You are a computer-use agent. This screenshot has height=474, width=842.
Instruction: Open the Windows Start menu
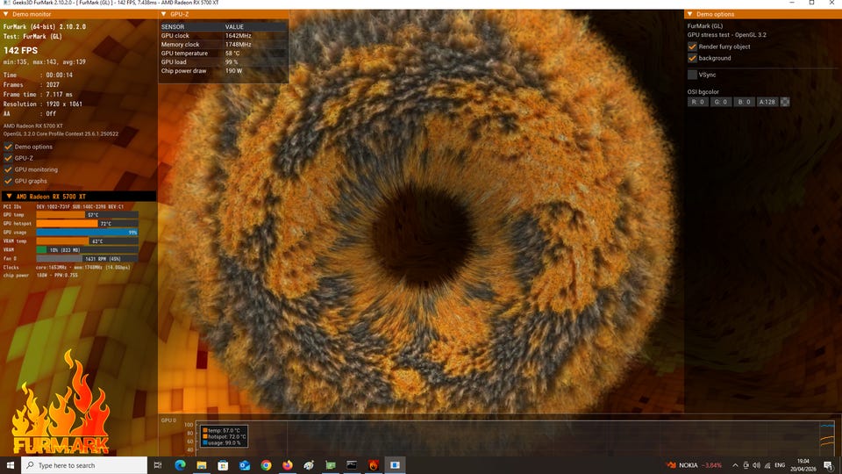pyautogui.click(x=11, y=465)
